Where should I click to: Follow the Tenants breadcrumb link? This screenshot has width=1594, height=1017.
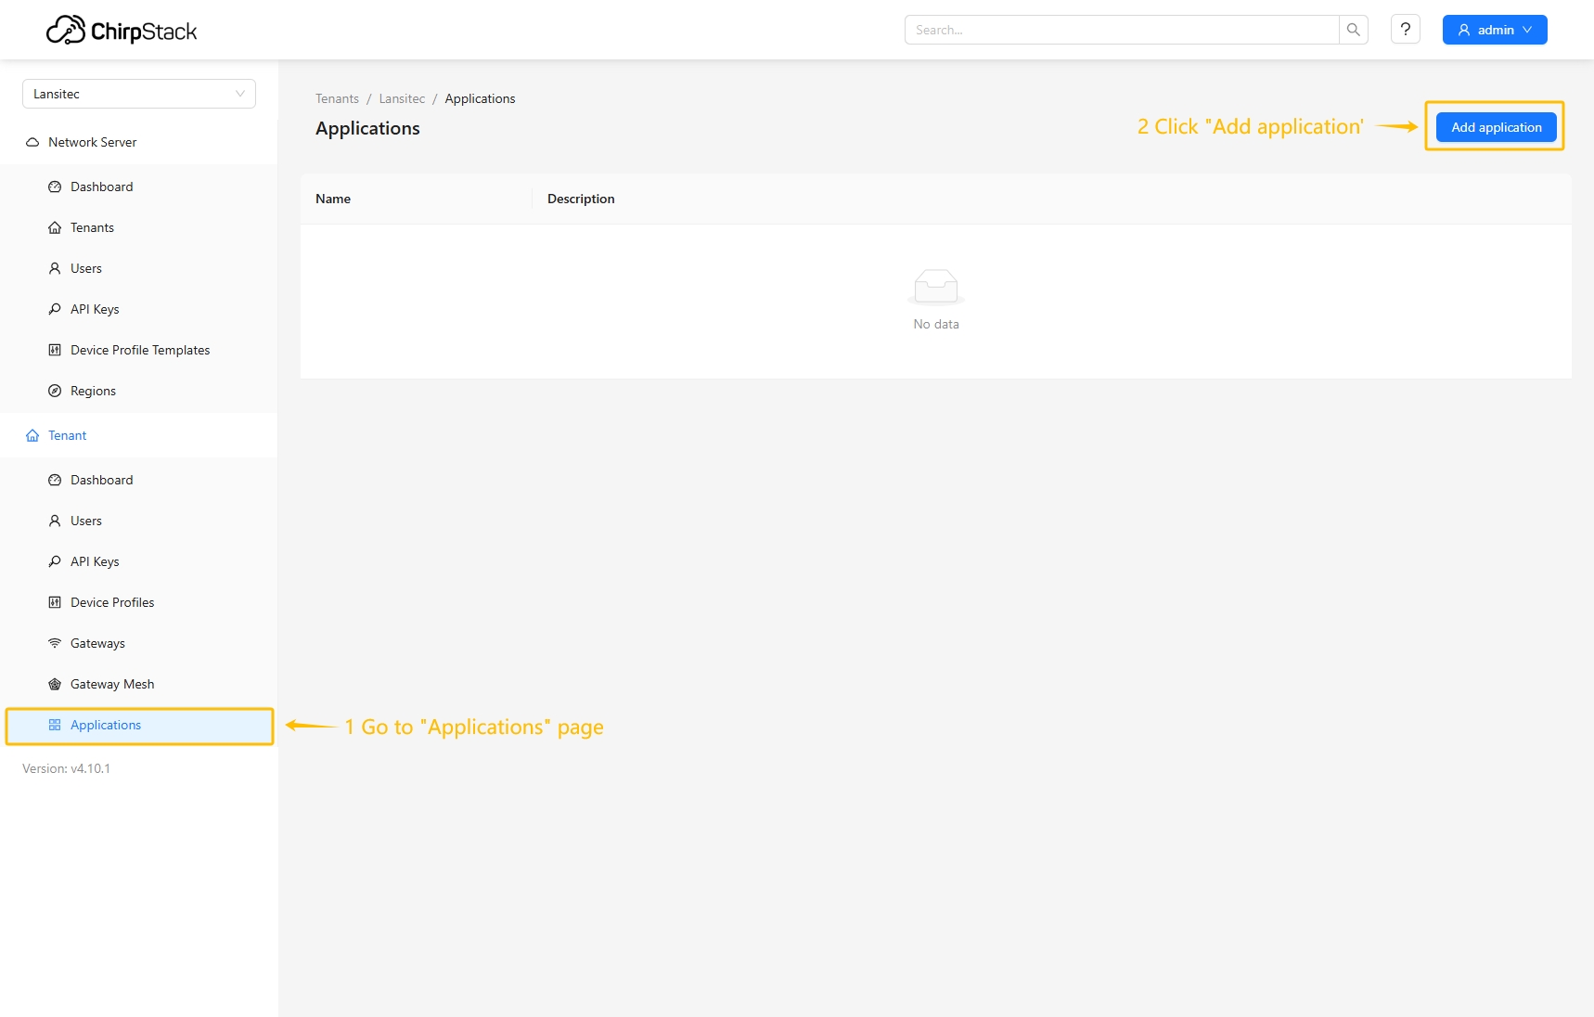(x=337, y=98)
